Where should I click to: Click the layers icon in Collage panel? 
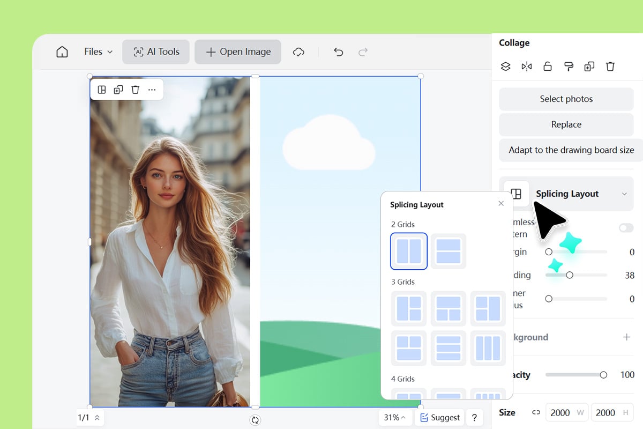tap(505, 66)
